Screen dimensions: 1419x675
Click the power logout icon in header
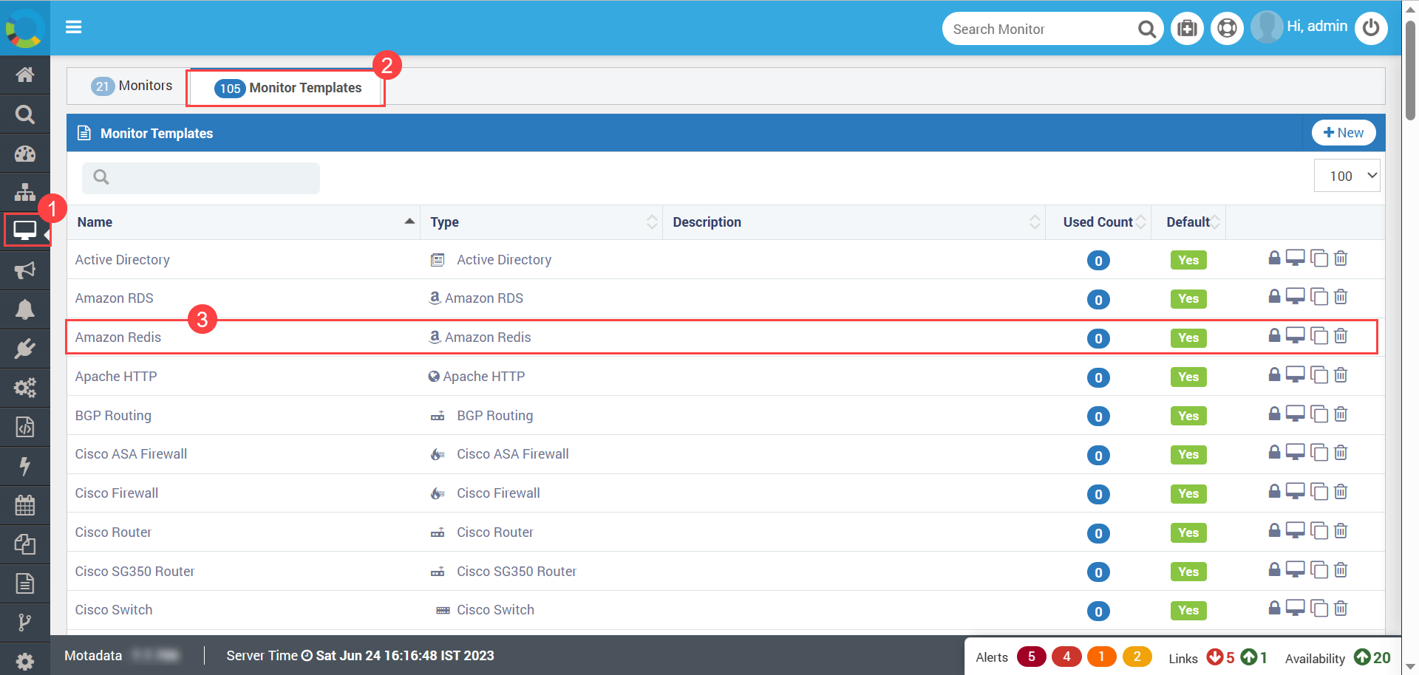(1371, 28)
